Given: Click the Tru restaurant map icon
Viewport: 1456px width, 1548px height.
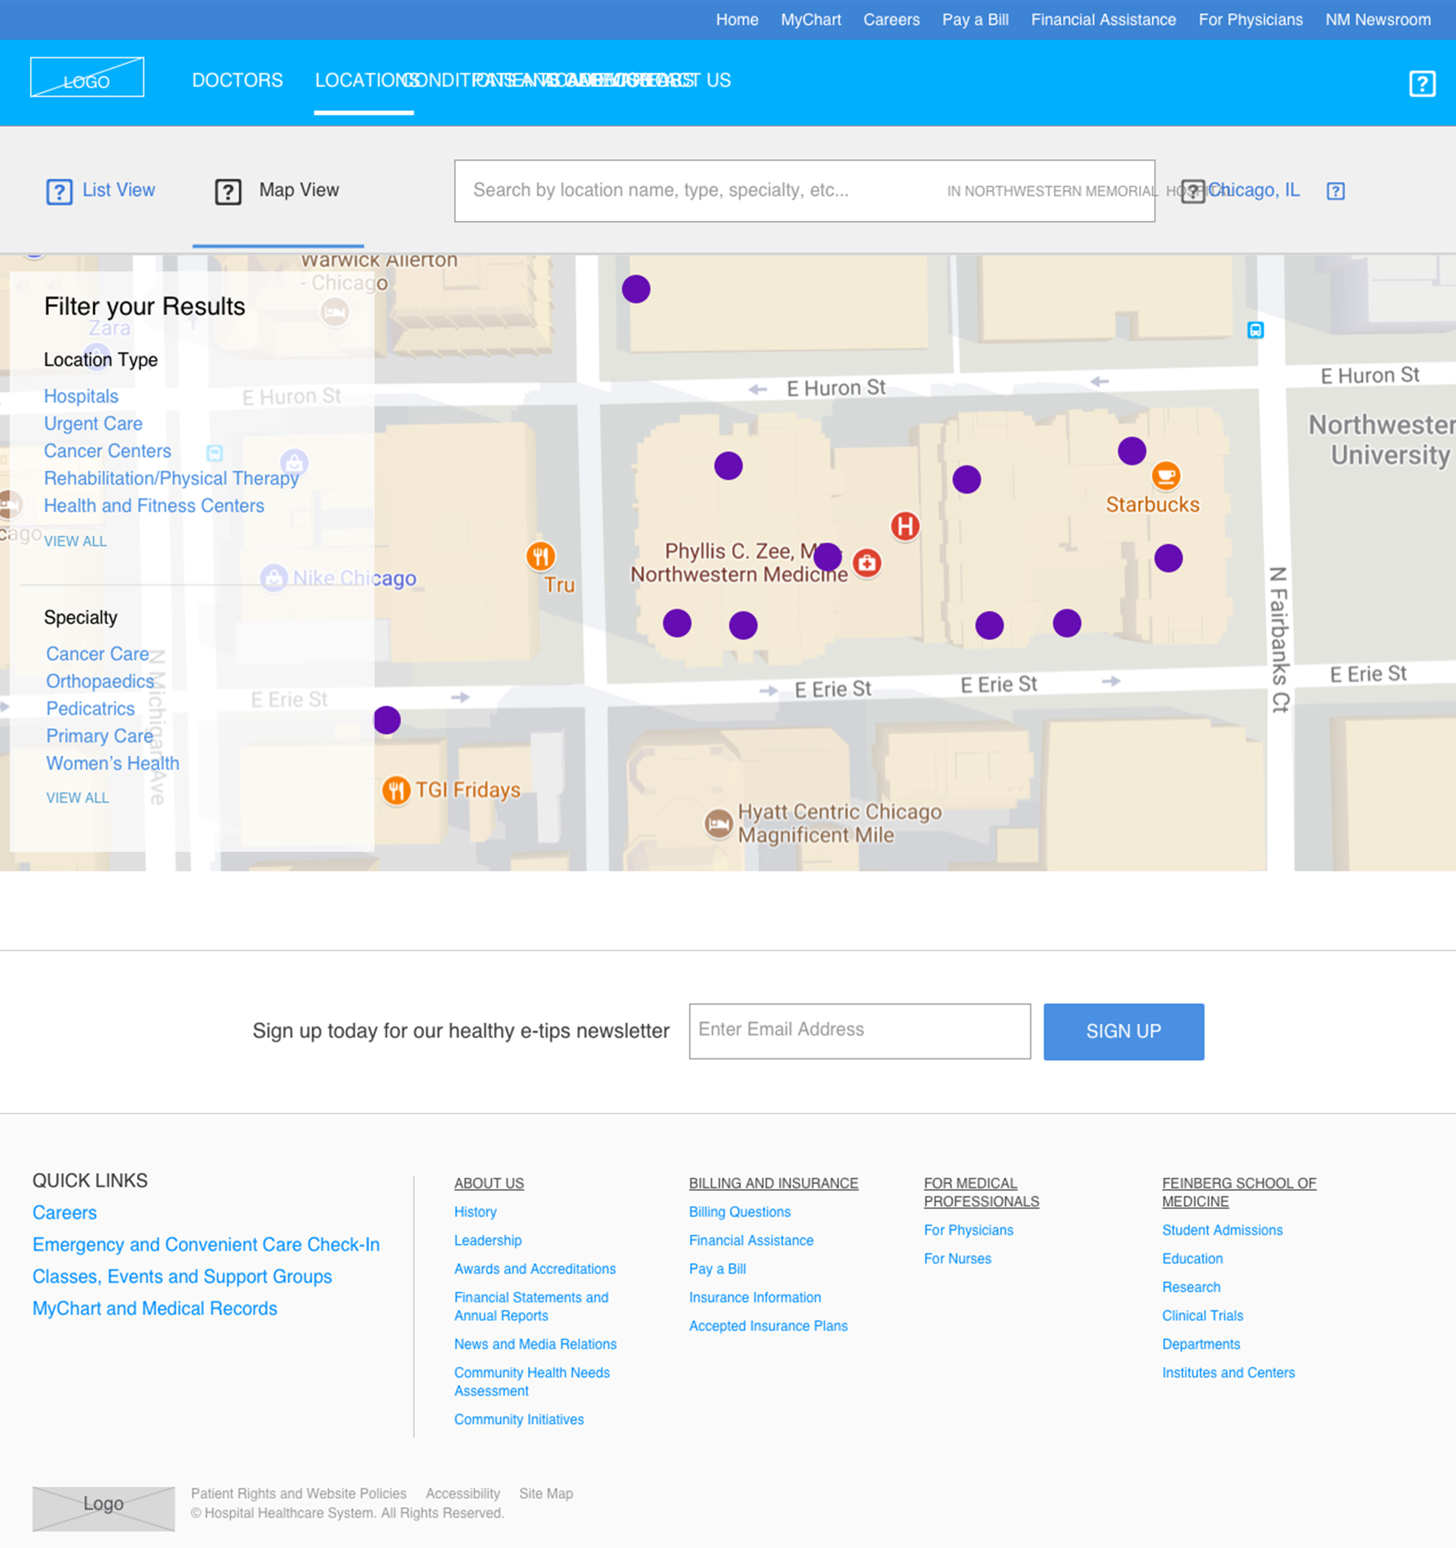Looking at the screenshot, I should [541, 556].
